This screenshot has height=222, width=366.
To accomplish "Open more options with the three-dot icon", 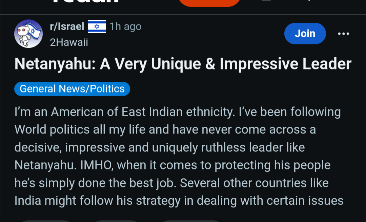I will click(343, 34).
